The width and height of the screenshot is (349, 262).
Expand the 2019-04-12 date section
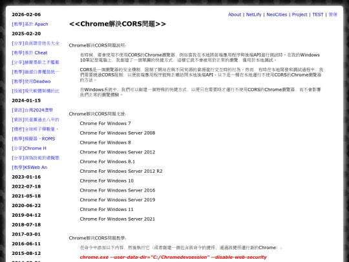coord(26,215)
